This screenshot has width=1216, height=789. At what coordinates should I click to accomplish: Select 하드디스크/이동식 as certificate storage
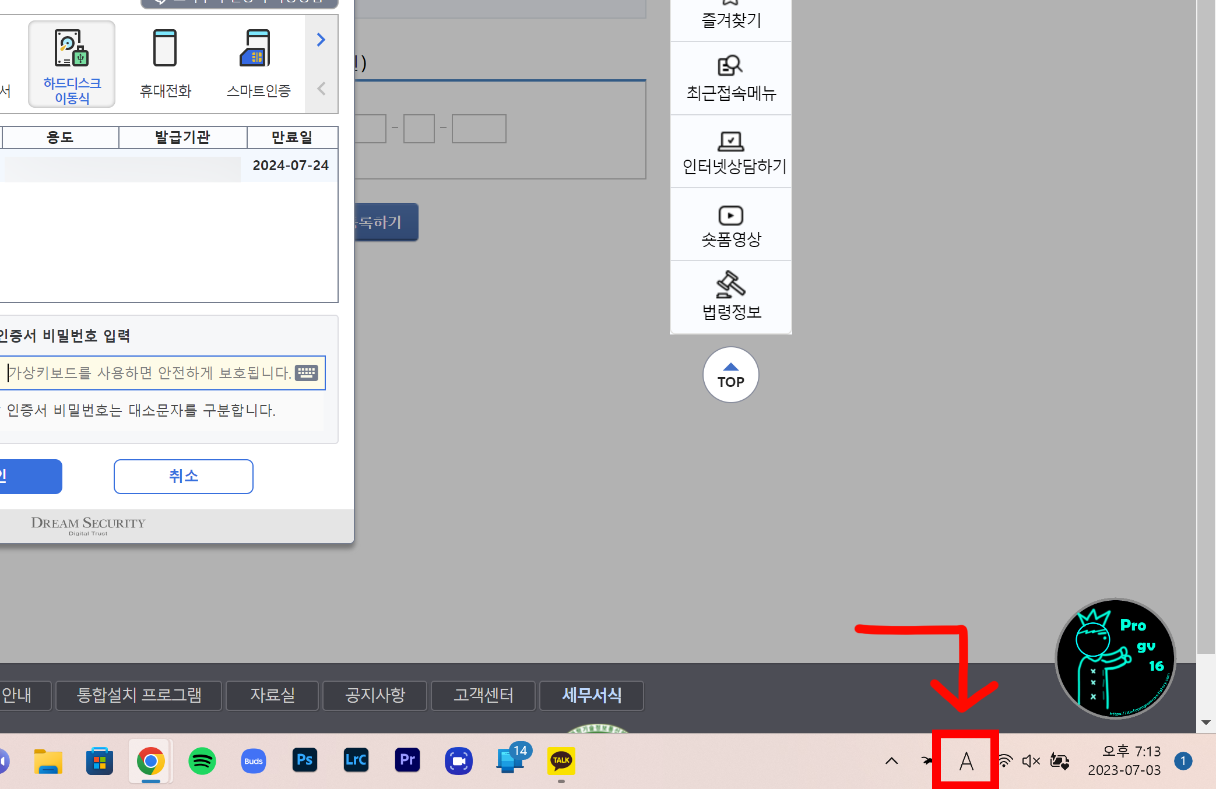tap(71, 63)
